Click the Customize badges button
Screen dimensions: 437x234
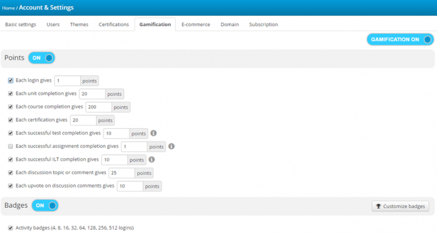(x=400, y=206)
